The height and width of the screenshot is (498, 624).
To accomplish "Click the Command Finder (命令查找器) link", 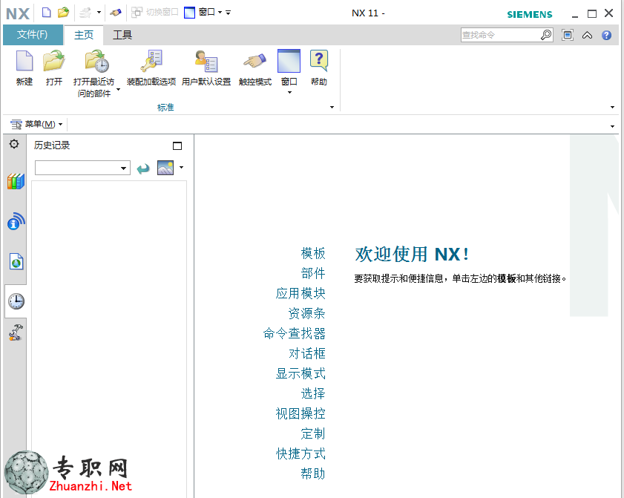I will (x=294, y=333).
